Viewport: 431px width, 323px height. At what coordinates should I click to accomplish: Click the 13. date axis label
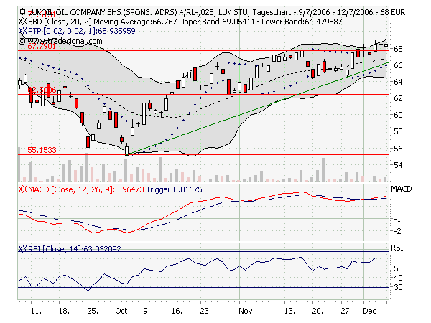pos(289,311)
